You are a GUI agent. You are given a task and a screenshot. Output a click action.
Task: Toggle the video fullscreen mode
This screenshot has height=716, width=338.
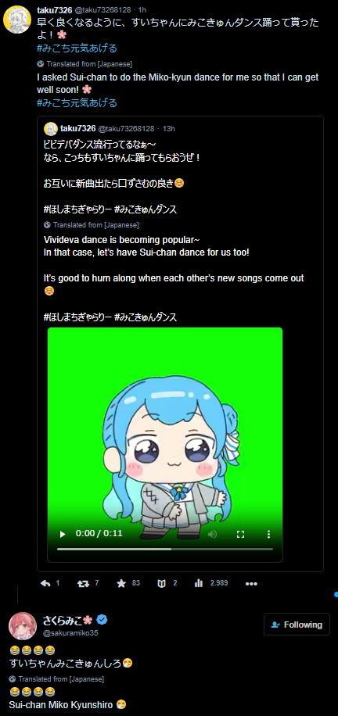point(240,534)
